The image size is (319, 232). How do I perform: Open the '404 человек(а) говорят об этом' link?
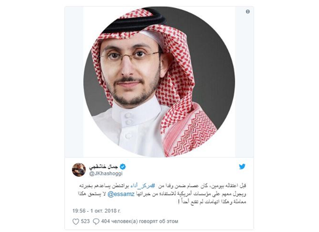(140, 221)
